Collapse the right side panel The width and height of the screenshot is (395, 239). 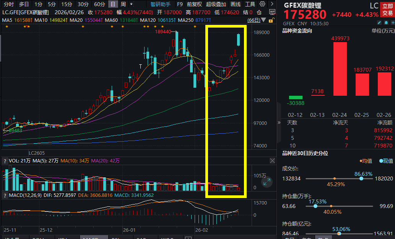279,123
